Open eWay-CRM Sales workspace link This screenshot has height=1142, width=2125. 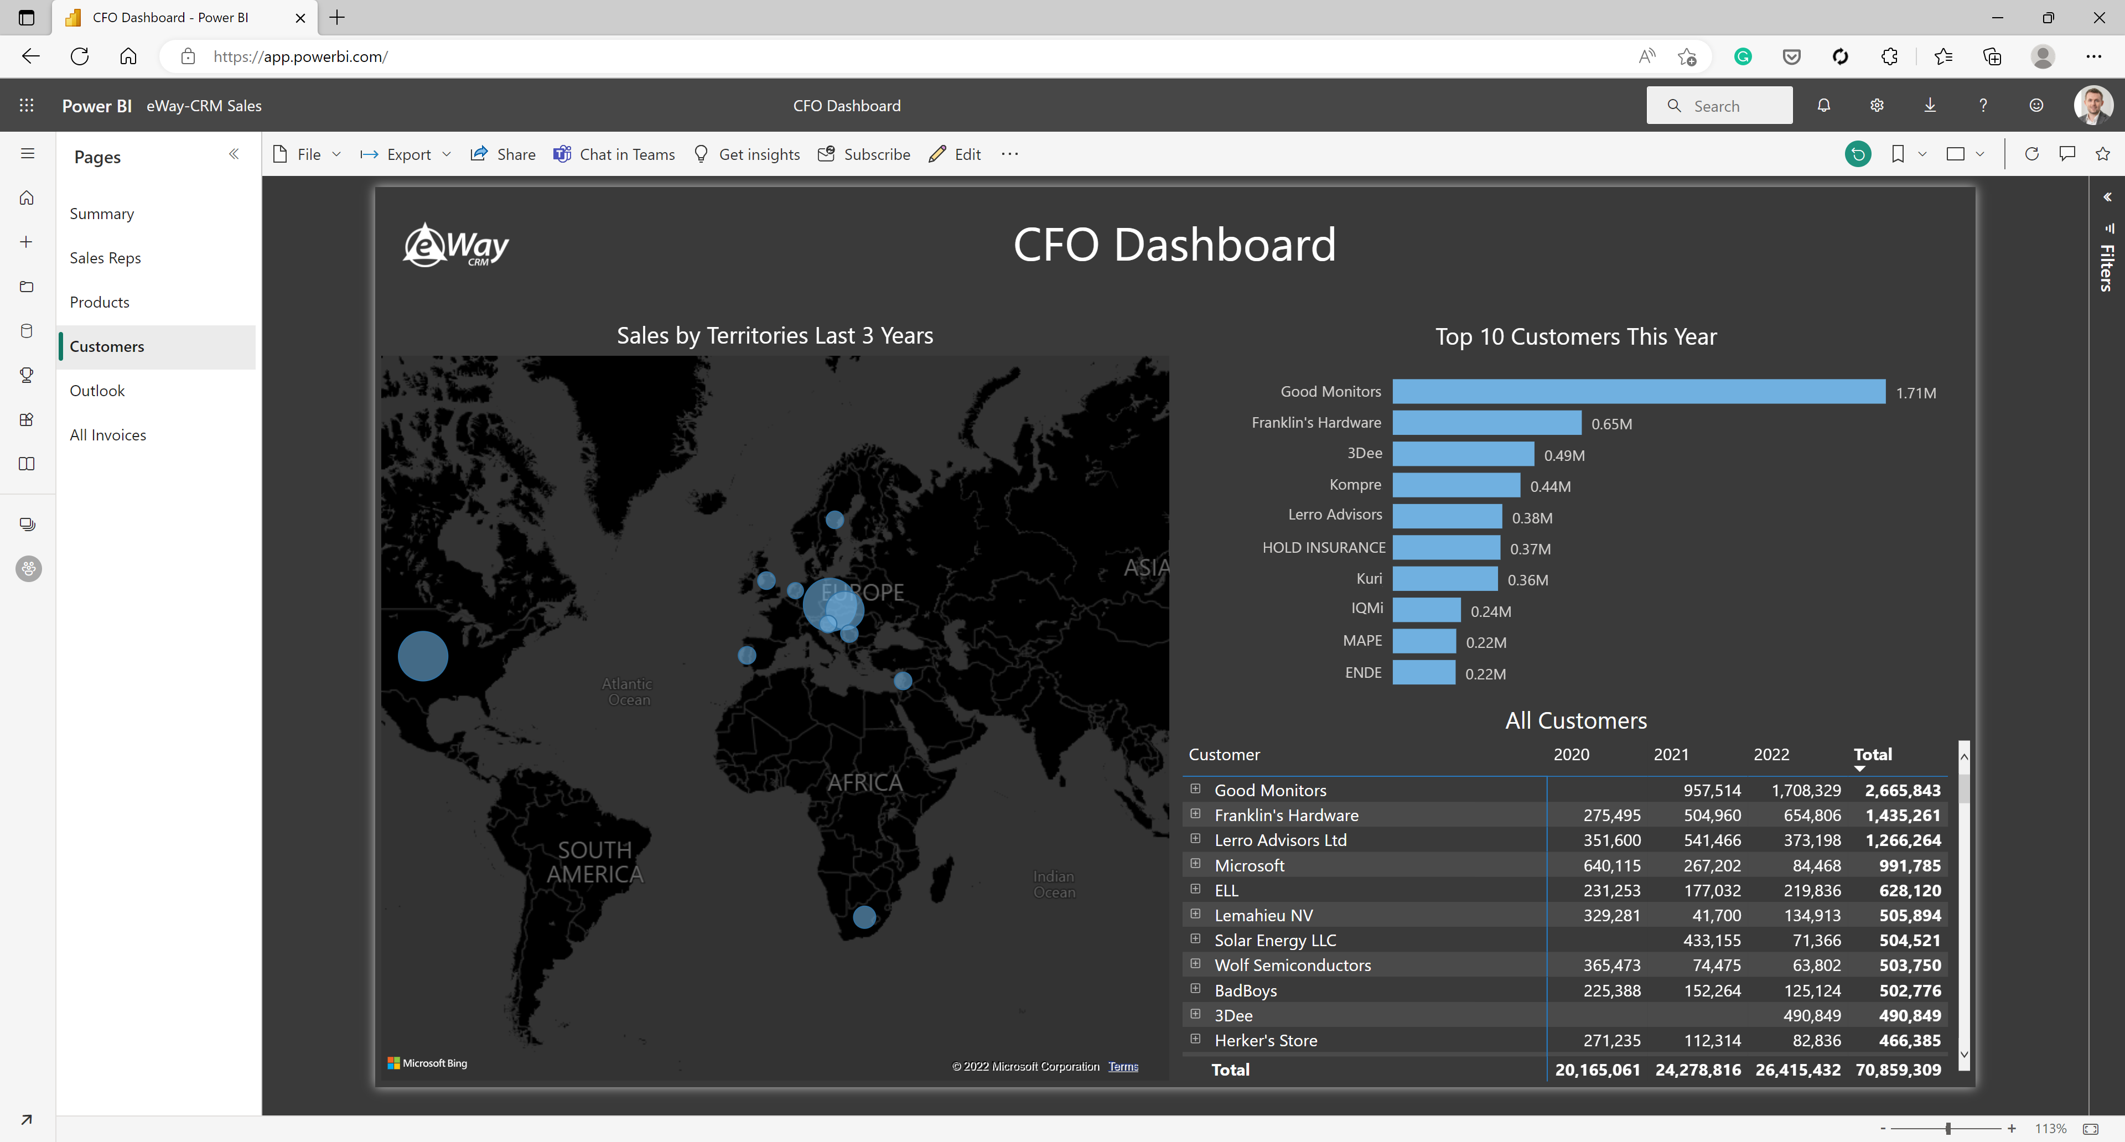(x=204, y=106)
